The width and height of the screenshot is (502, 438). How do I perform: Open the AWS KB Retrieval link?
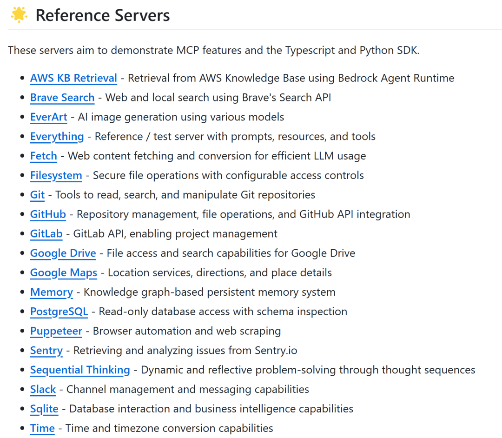73,78
